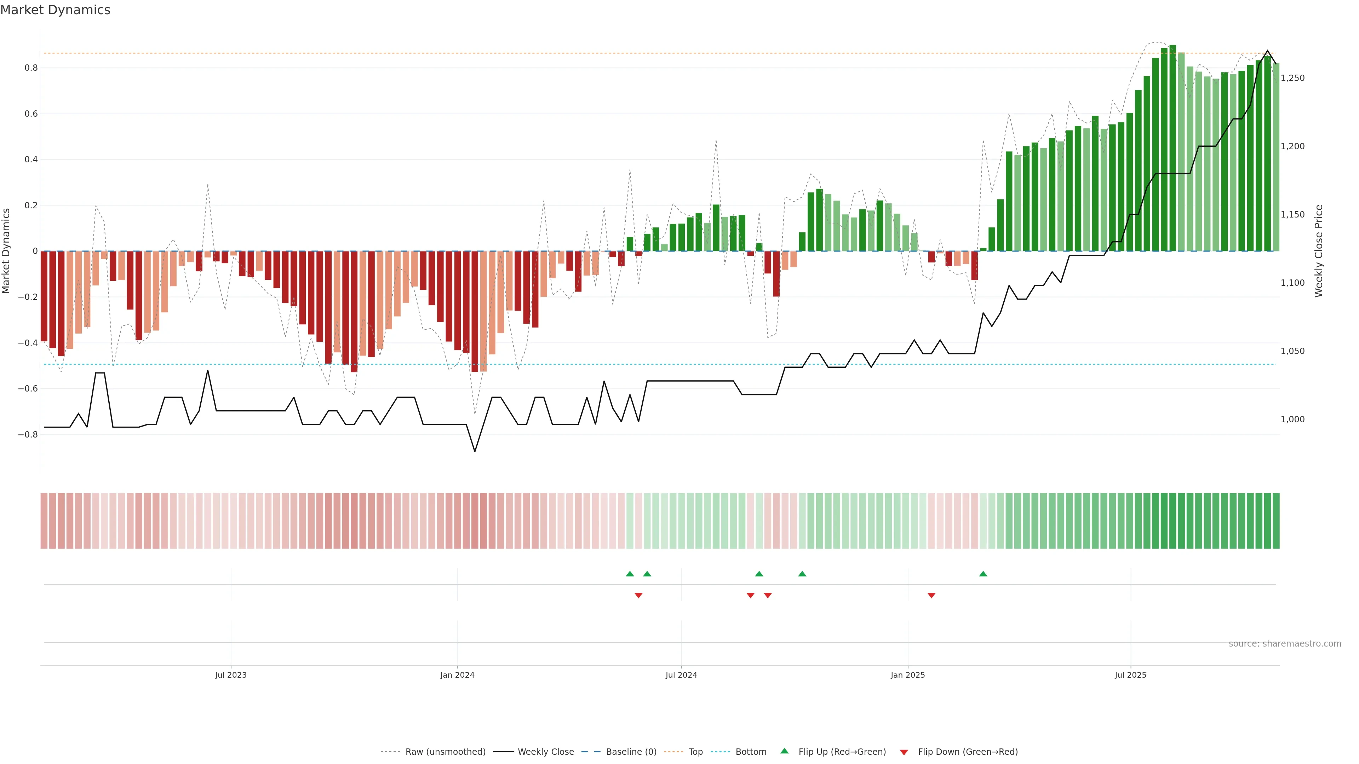This screenshot has width=1359, height=764.
Task: Click the rightmost red Flip Down triangle marker
Action: 931,595
